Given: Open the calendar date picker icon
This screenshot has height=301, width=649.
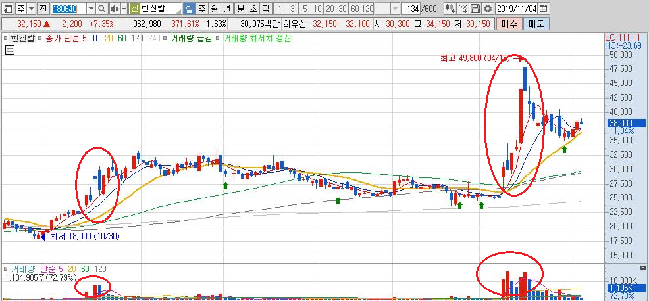Looking at the screenshot, I should tap(544, 9).
